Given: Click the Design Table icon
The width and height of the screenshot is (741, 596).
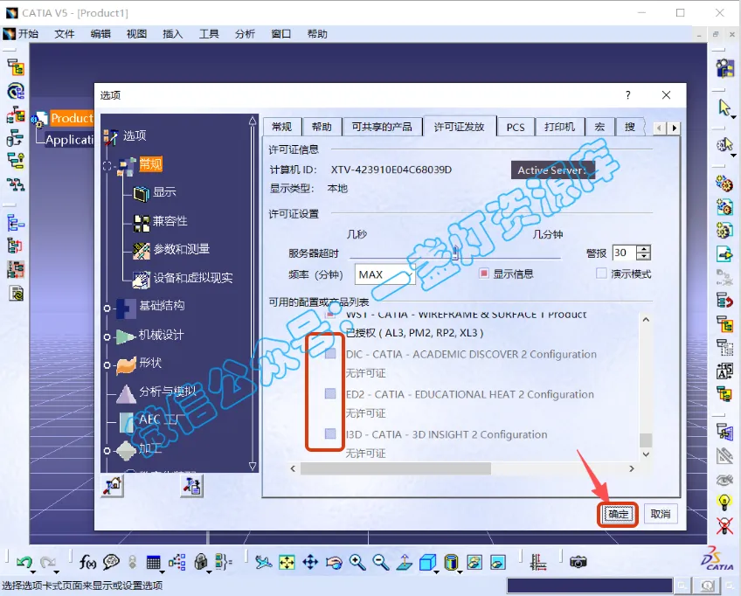Looking at the screenshot, I should (x=154, y=562).
